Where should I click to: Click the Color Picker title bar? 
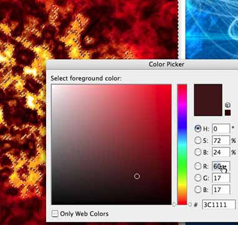tap(142, 64)
